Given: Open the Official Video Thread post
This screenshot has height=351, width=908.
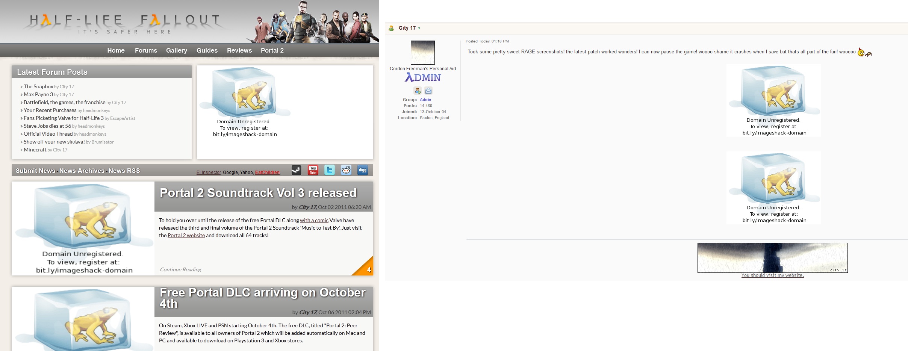Looking at the screenshot, I should (48, 134).
